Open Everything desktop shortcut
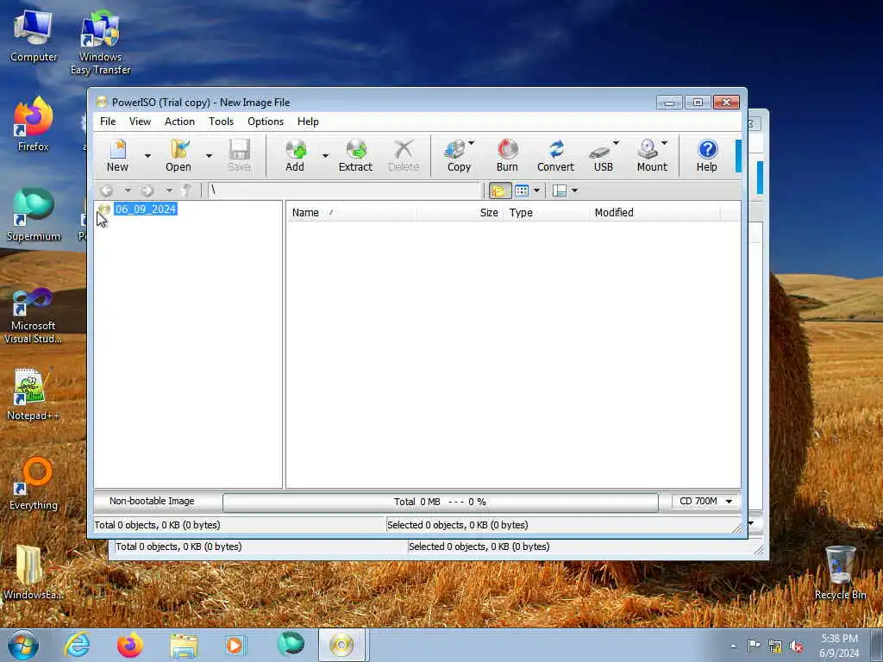The width and height of the screenshot is (883, 662). pyautogui.click(x=34, y=484)
